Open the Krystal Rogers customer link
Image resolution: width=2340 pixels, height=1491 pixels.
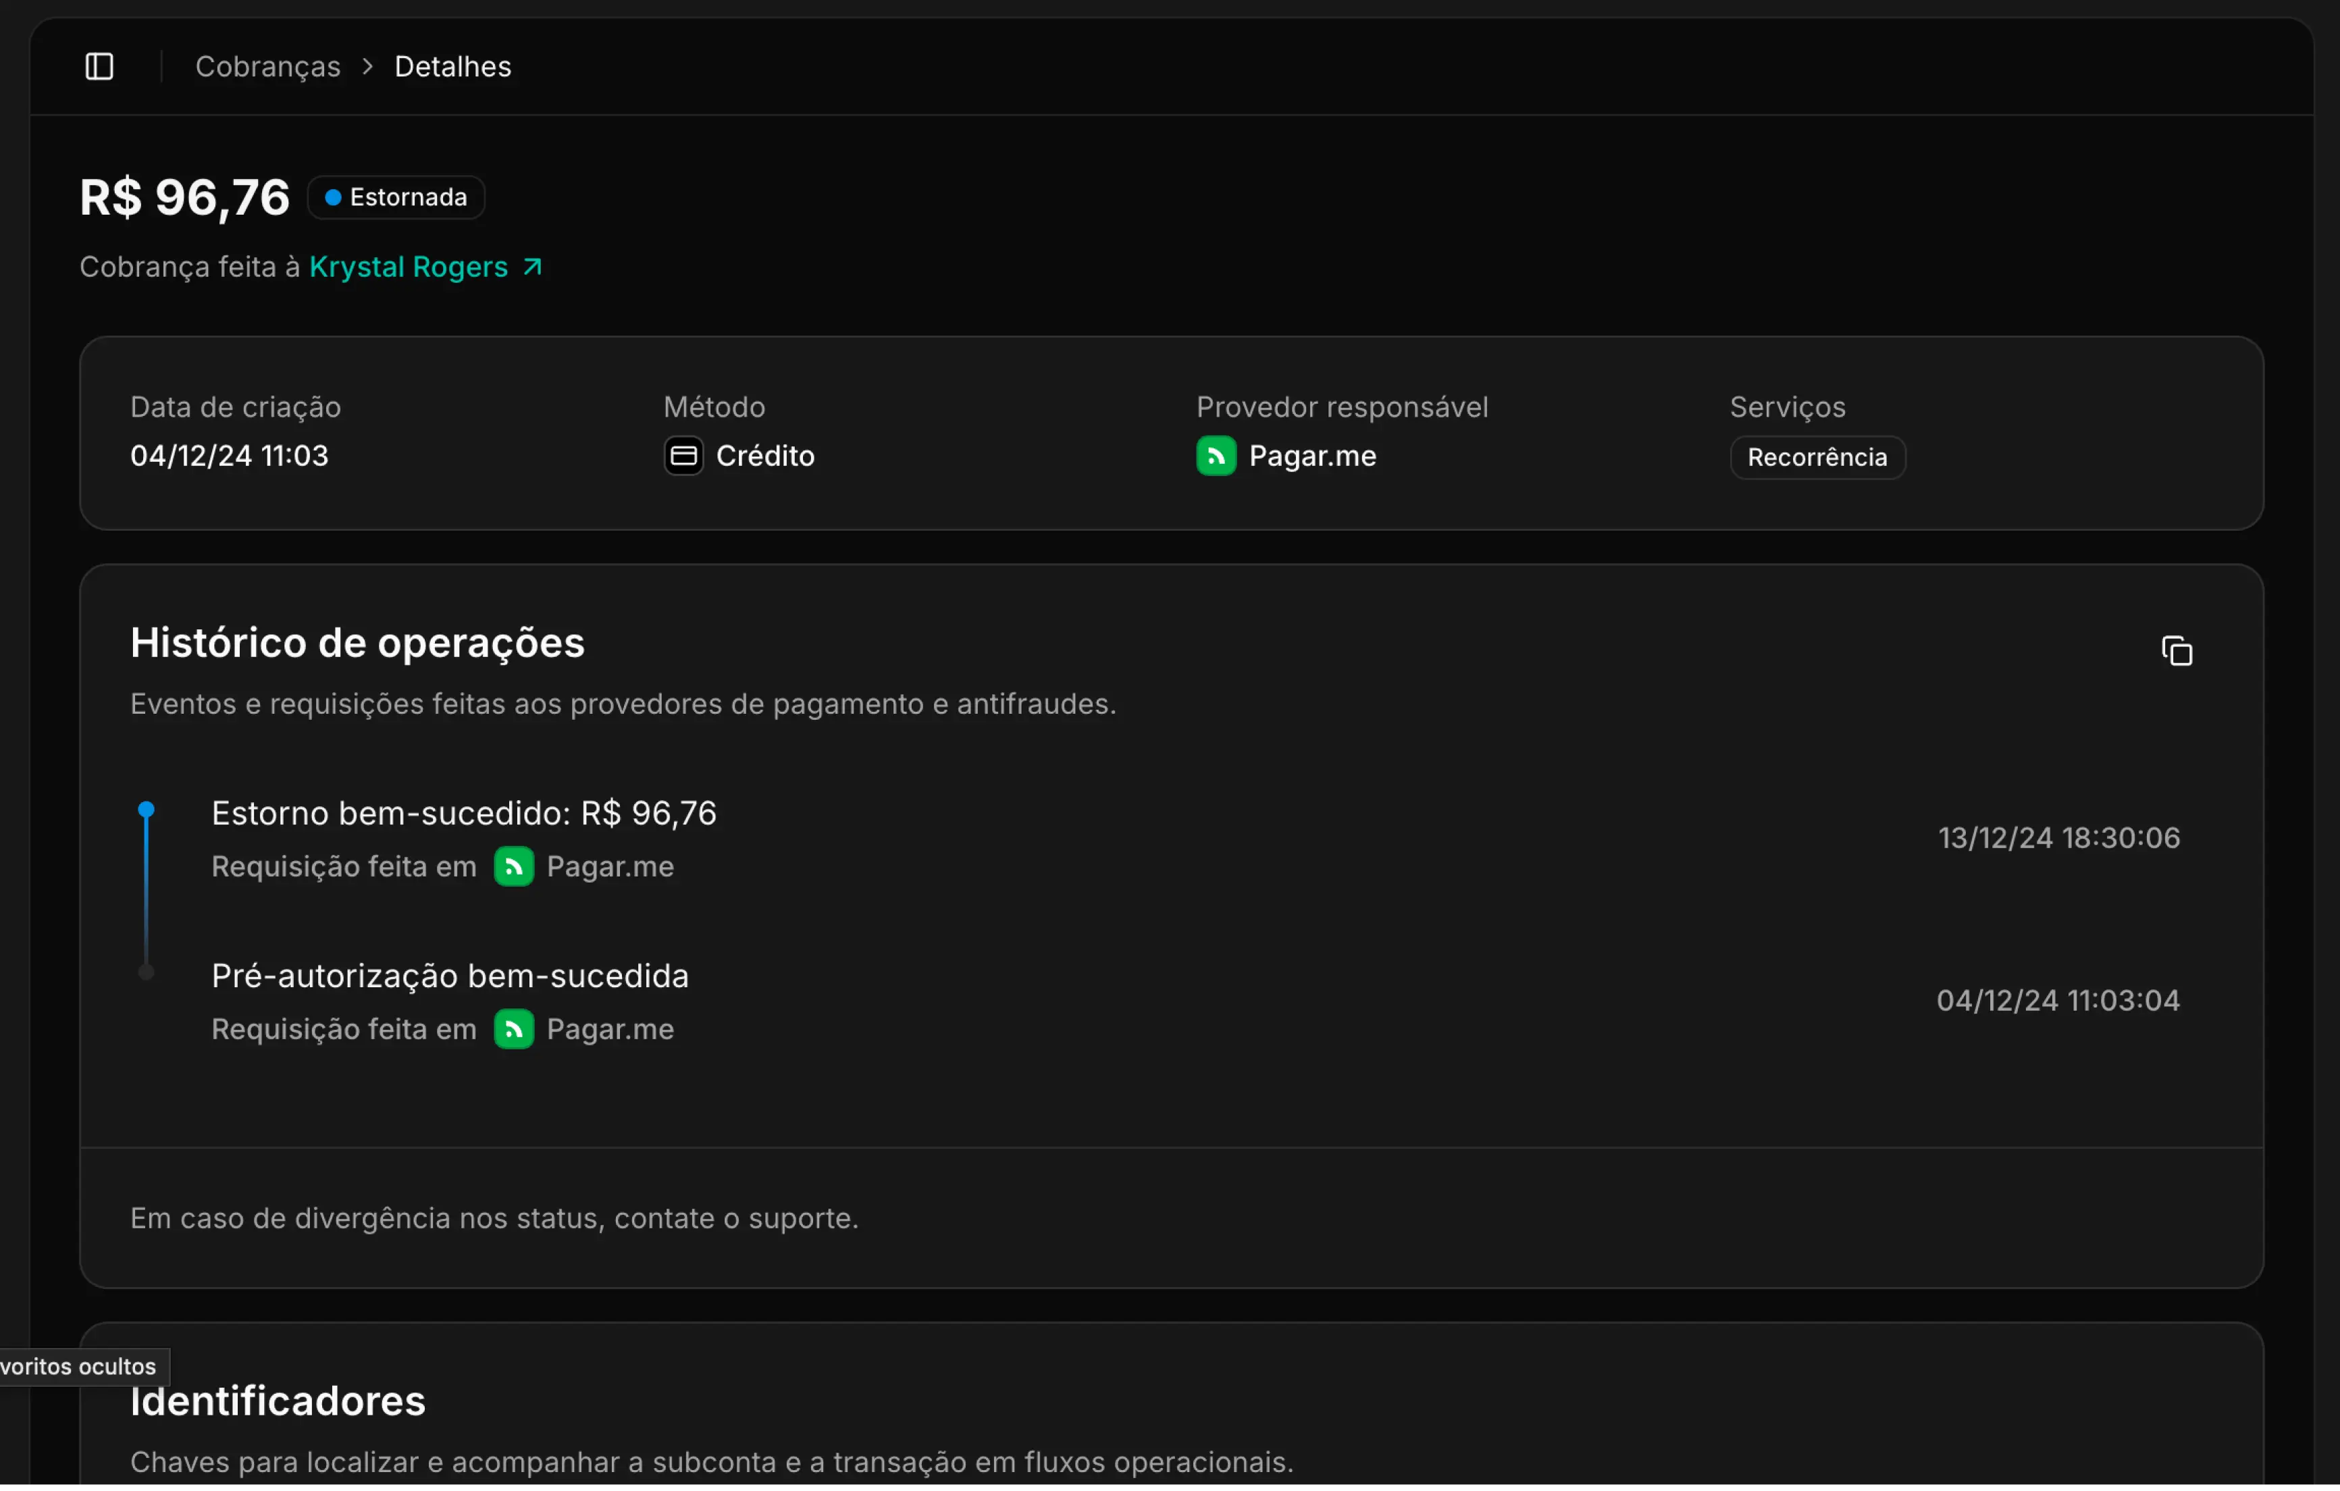(x=408, y=267)
